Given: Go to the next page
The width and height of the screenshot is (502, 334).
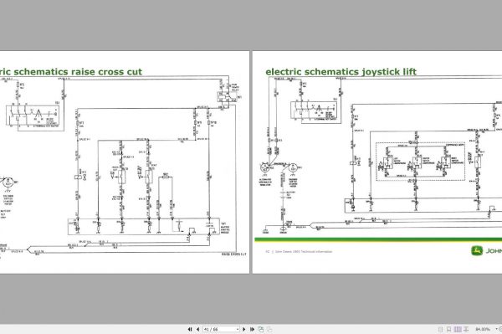Looking at the screenshot, I should click(x=244, y=329).
